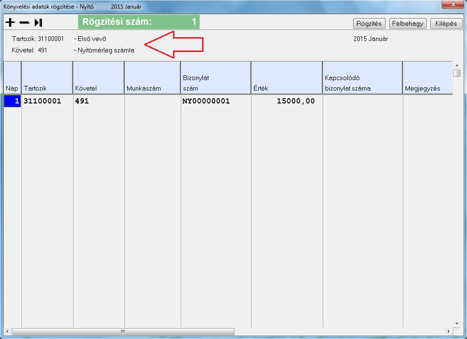
Task: Click the empty Kapcsolódó bizonylat száma cell
Action: click(x=362, y=101)
